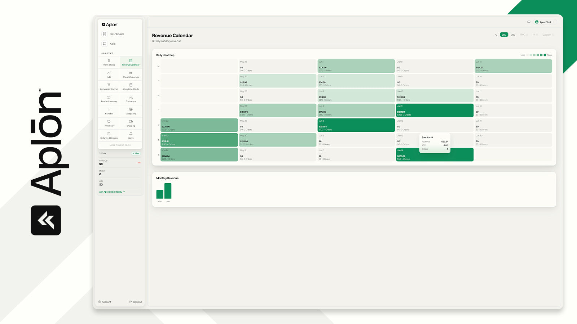Select the Jun 8 heatmap cell
The width and height of the screenshot is (577, 324).
(x=435, y=66)
